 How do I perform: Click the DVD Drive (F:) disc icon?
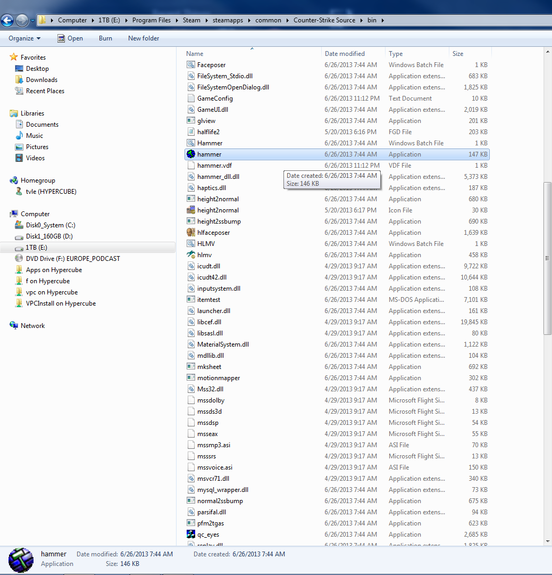point(19,259)
